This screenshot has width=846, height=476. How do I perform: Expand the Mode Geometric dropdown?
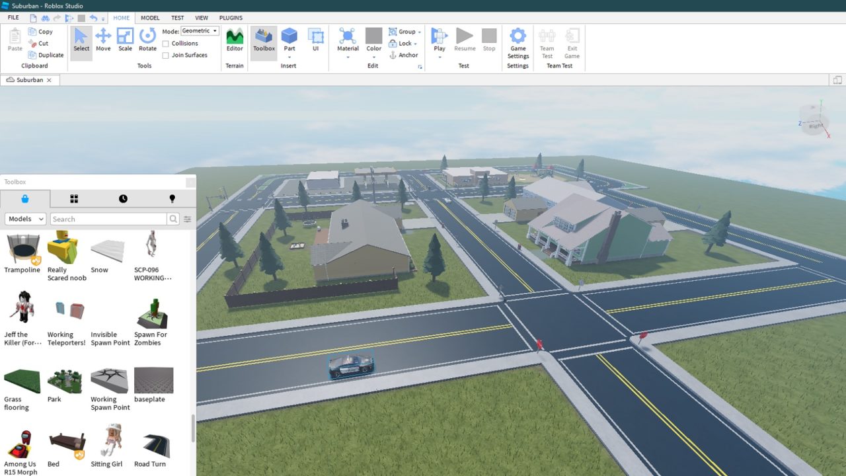coord(200,31)
